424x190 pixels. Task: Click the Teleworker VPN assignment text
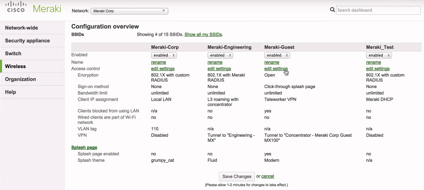pos(280,100)
